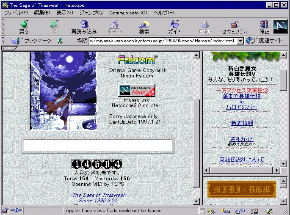Viewport: 290px width, 215px height.
Task: Follow the 朝まで英雄伝説 link
Action: pos(242,96)
